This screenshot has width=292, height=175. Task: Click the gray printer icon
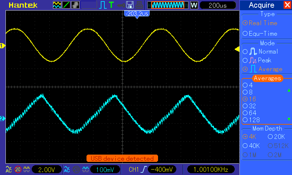(139, 5)
